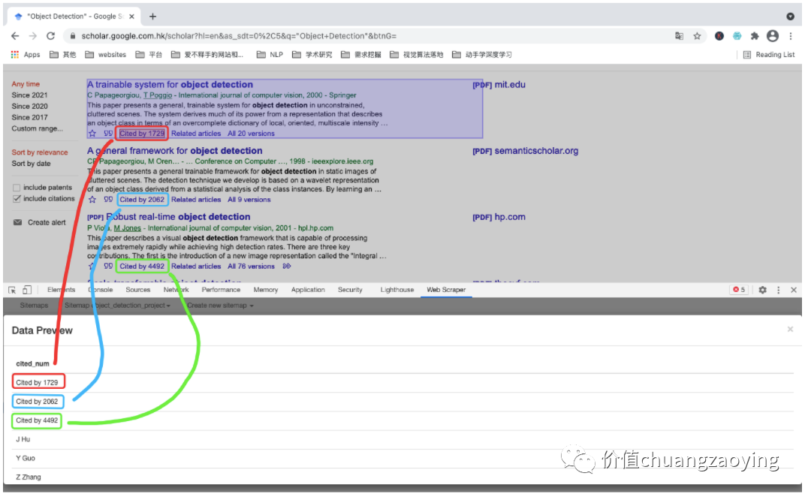
Task: Open All 76 versions link
Action: pyautogui.click(x=251, y=267)
